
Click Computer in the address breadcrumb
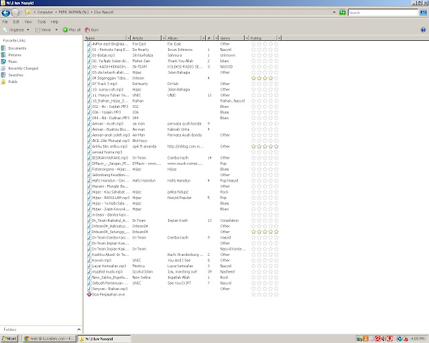[45, 12]
